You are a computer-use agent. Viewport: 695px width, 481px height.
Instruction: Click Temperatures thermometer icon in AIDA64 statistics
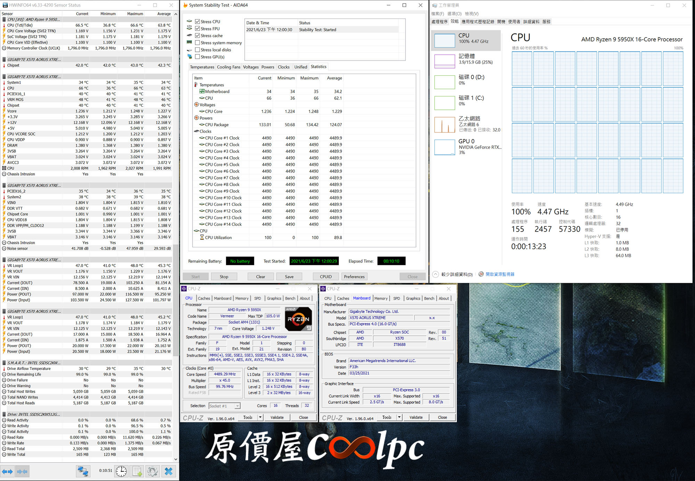(x=196, y=85)
